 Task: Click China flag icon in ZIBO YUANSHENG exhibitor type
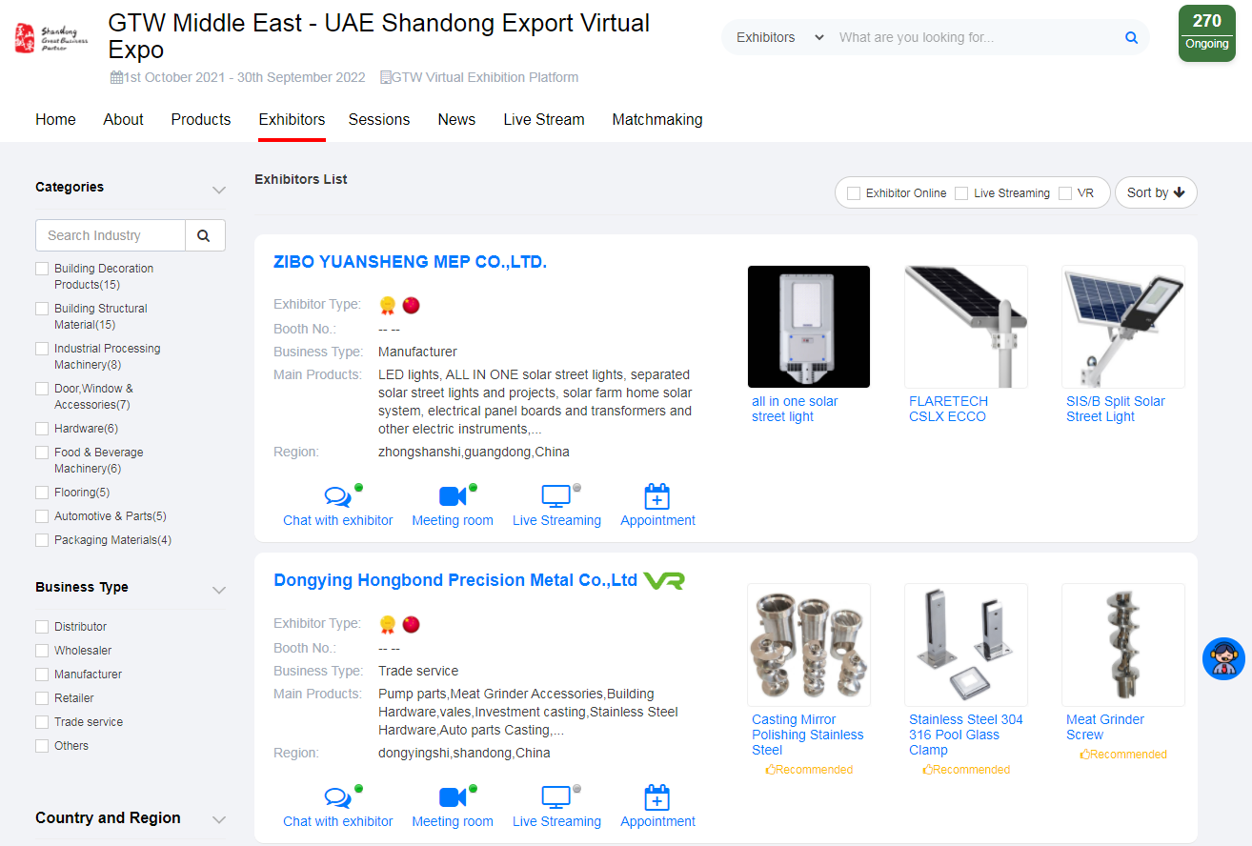coord(411,305)
